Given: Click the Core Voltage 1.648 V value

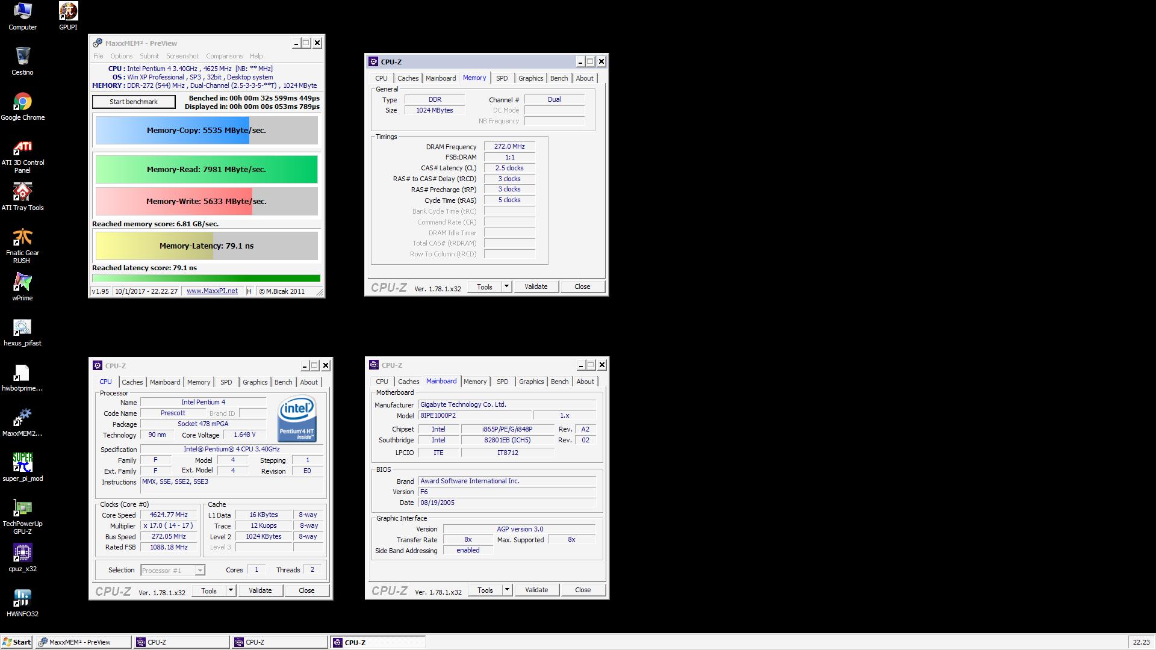Looking at the screenshot, I should point(244,435).
